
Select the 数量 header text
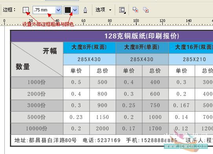(23, 67)
